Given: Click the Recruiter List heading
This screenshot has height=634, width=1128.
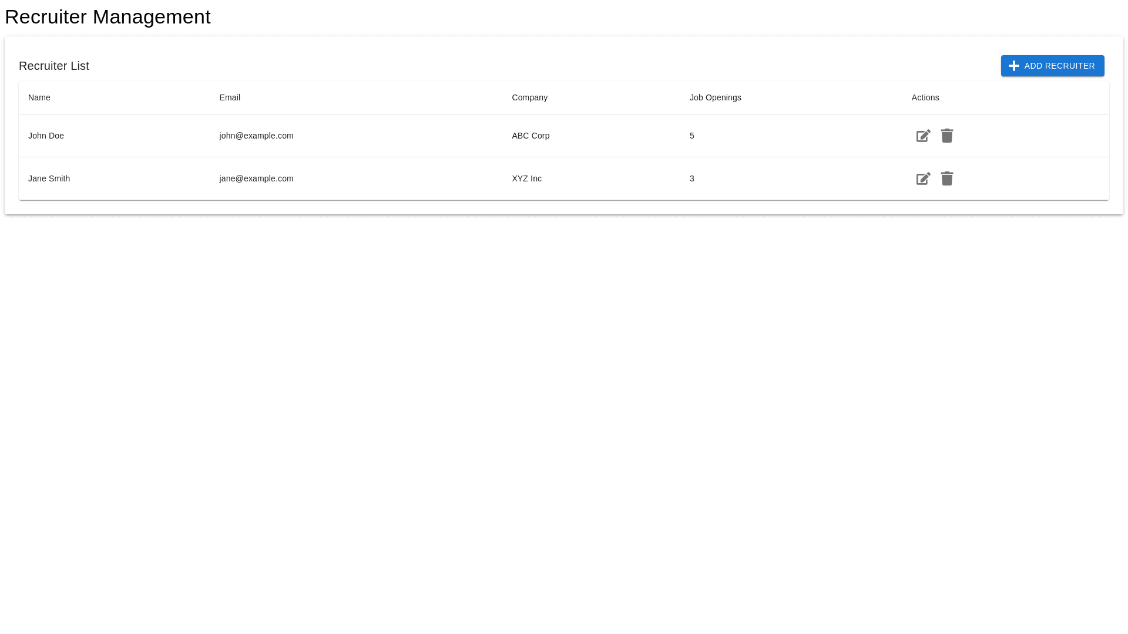Looking at the screenshot, I should (x=54, y=66).
